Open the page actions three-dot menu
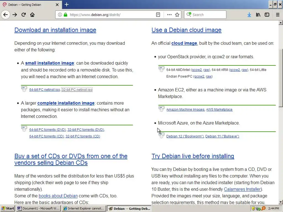The height and width of the screenshot is (212, 283). 169,15
